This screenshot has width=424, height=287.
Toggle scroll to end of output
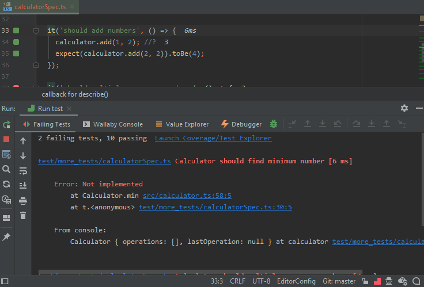pos(23,185)
